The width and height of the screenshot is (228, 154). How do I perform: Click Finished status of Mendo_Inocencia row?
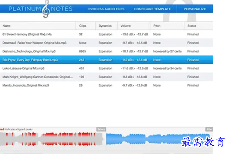point(193,85)
